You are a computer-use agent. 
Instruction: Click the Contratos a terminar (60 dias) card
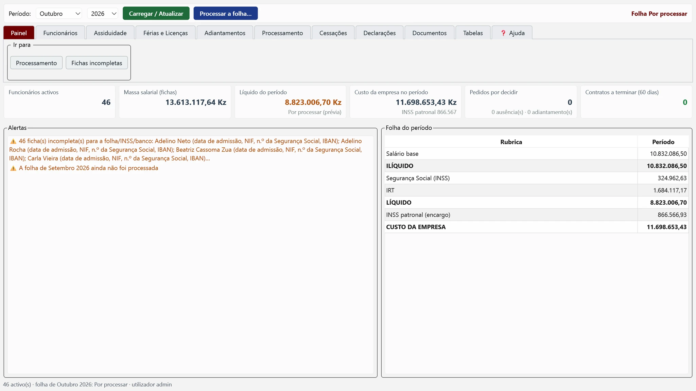tap(636, 102)
